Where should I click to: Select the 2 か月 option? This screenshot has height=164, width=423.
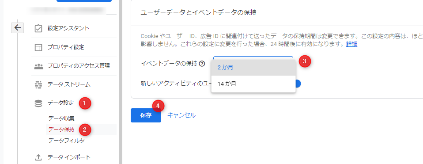pyautogui.click(x=253, y=68)
